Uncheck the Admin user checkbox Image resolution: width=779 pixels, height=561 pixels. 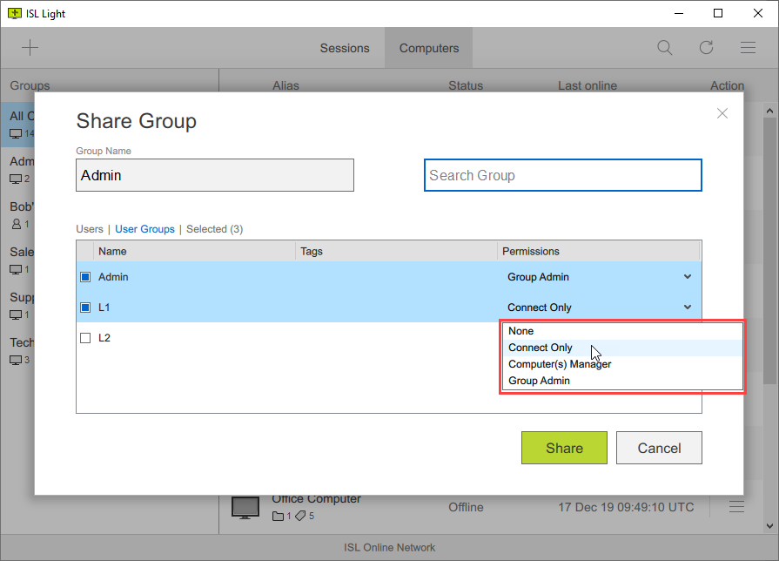pyautogui.click(x=84, y=276)
